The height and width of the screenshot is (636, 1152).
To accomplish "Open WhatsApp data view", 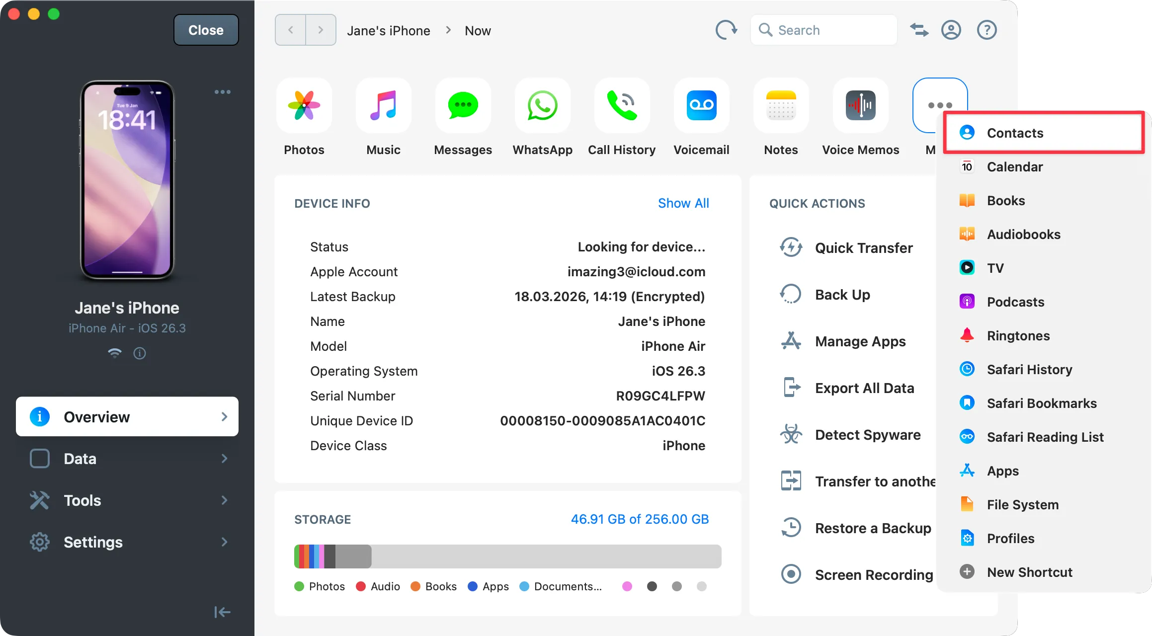I will 542,105.
